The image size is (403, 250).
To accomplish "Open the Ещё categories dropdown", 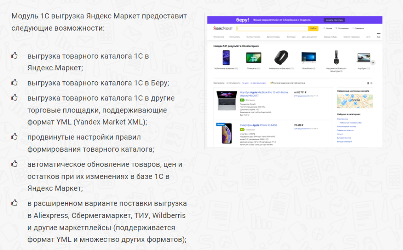I will pyautogui.click(x=378, y=36).
